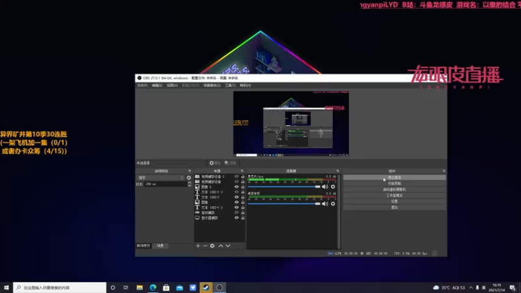
Task: Click the 退出 exit button
Action: 395,207
